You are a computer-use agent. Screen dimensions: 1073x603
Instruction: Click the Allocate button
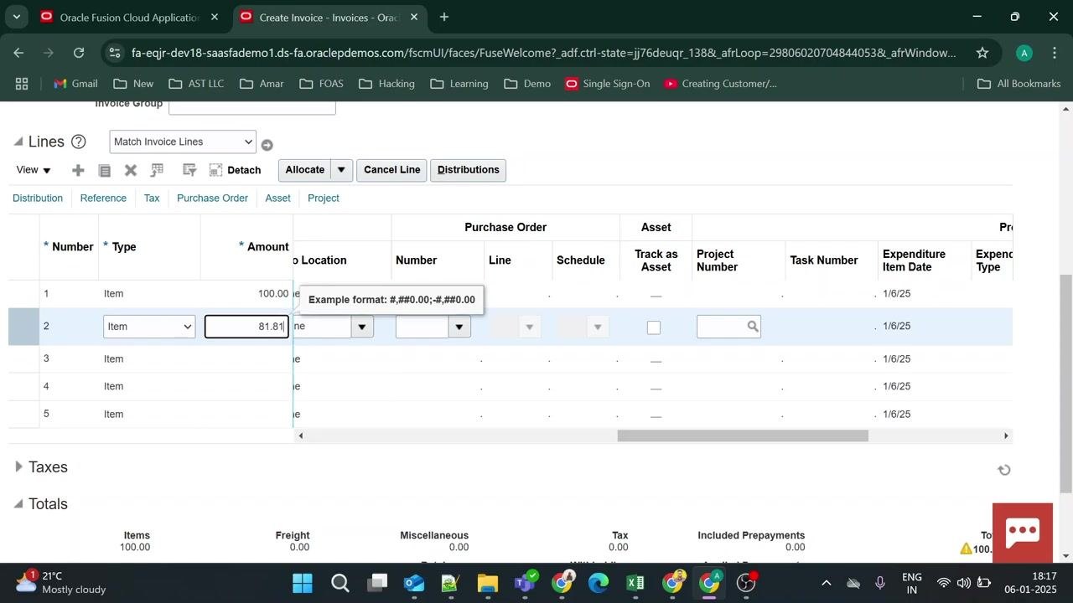coord(305,170)
